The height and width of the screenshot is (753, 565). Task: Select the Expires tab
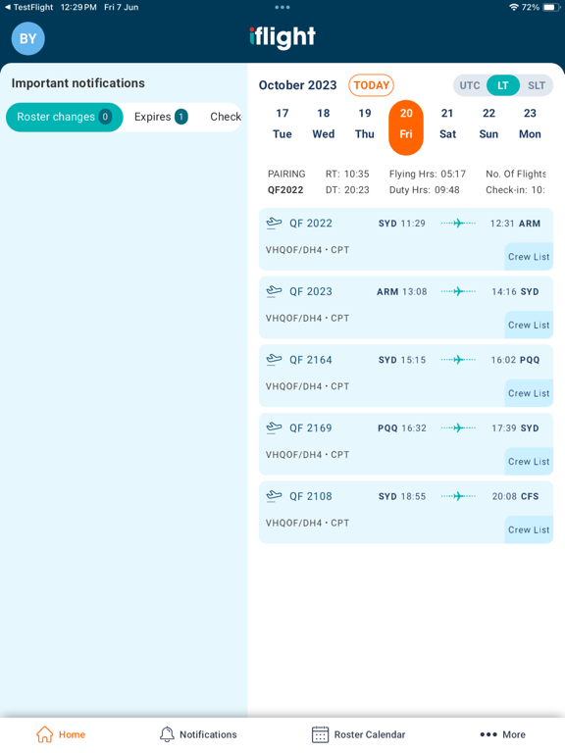161,117
